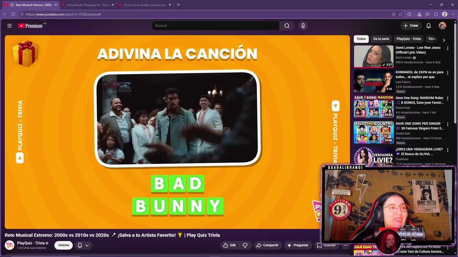Select the De la serie filter chip
The height and width of the screenshot is (257, 458).
pyautogui.click(x=381, y=39)
